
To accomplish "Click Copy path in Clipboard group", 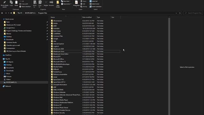I will tap(24, 4).
